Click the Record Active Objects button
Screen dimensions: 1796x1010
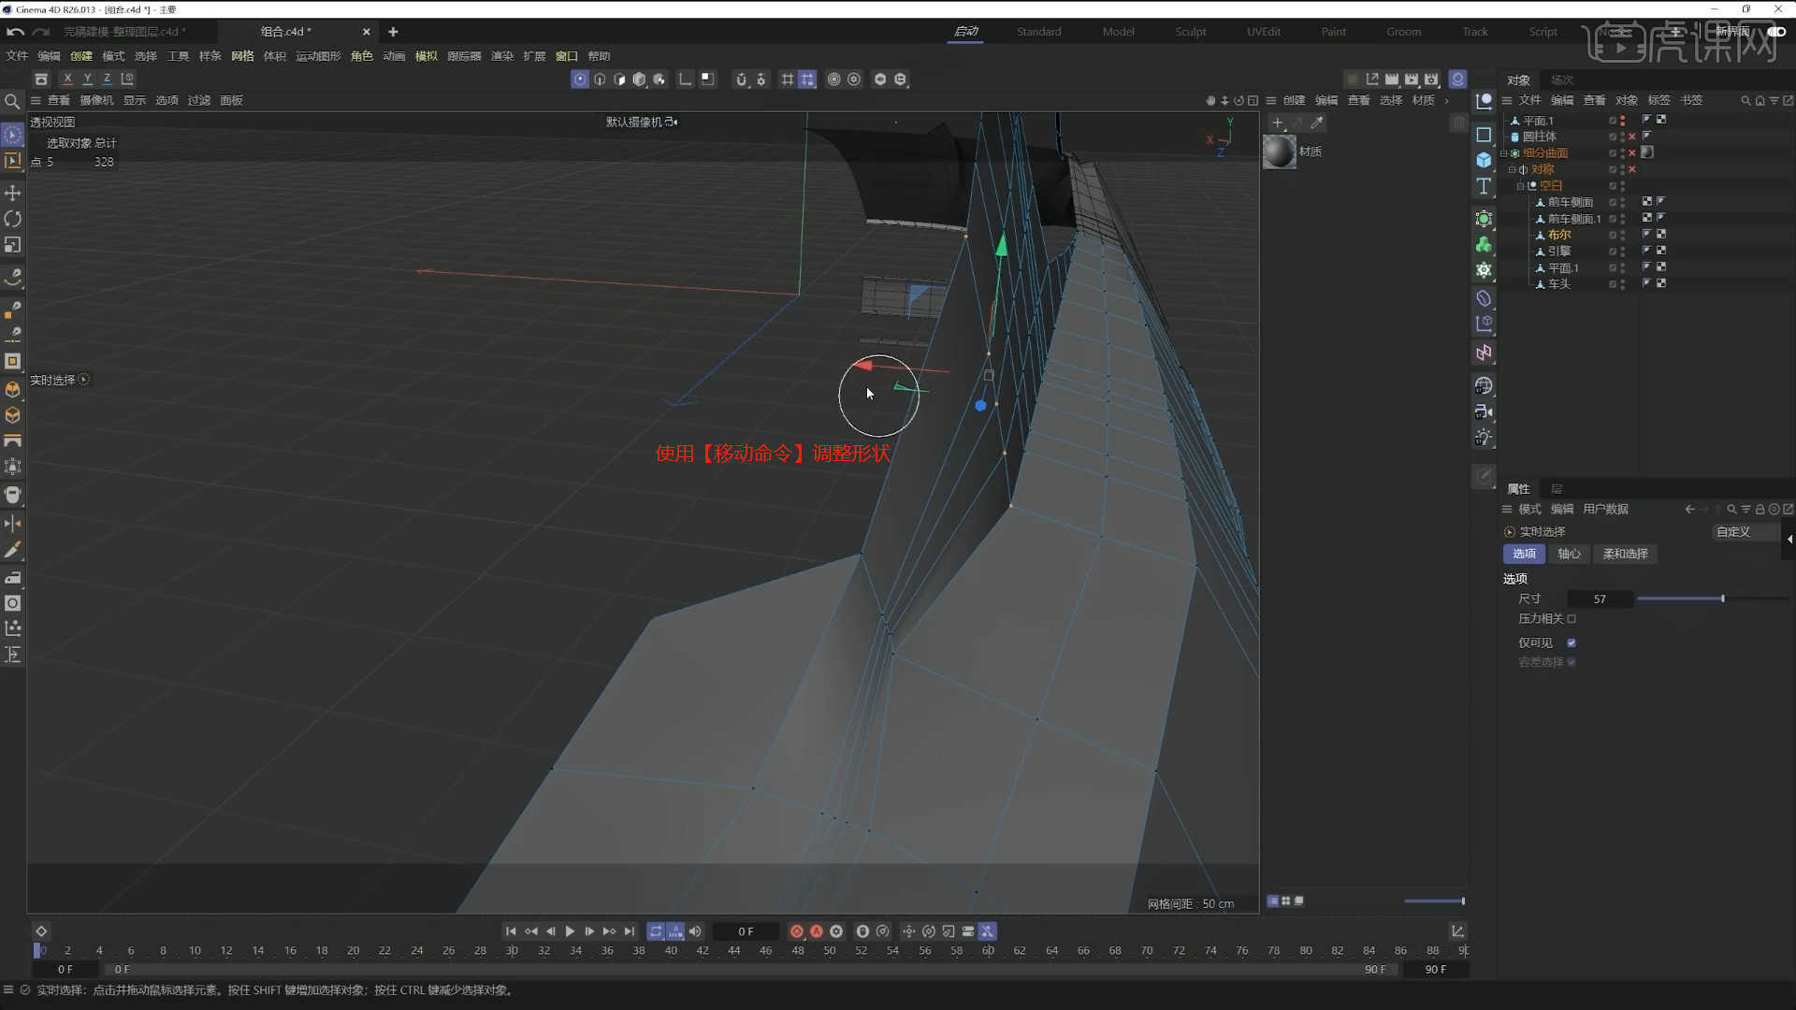pyautogui.click(x=796, y=931)
